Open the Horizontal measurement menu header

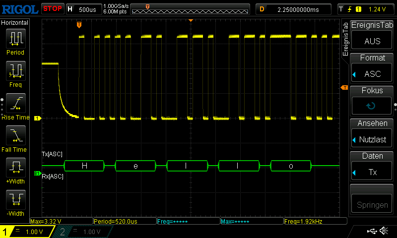tap(15, 23)
